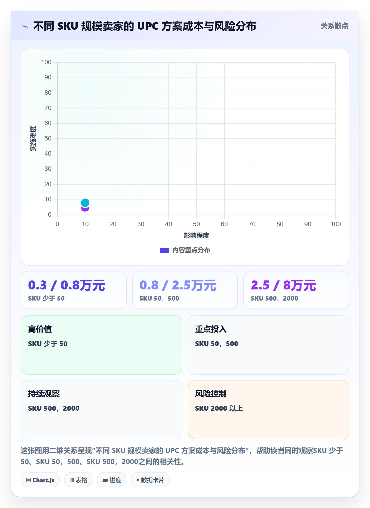
Task: Click the 100 tick label on the x-axis
Action: coord(336,224)
